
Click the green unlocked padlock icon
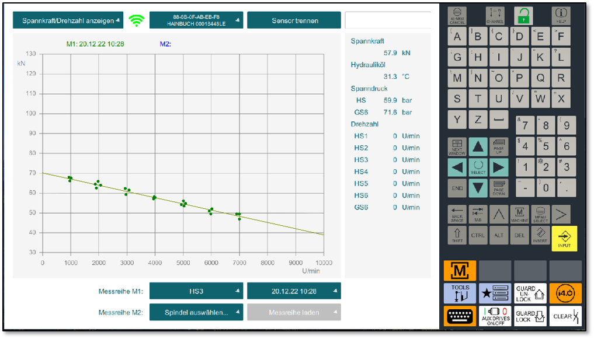click(x=523, y=15)
